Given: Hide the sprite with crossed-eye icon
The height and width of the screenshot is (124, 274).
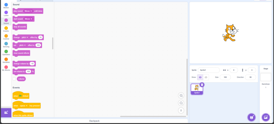Looking at the screenshot, I should (x=206, y=77).
